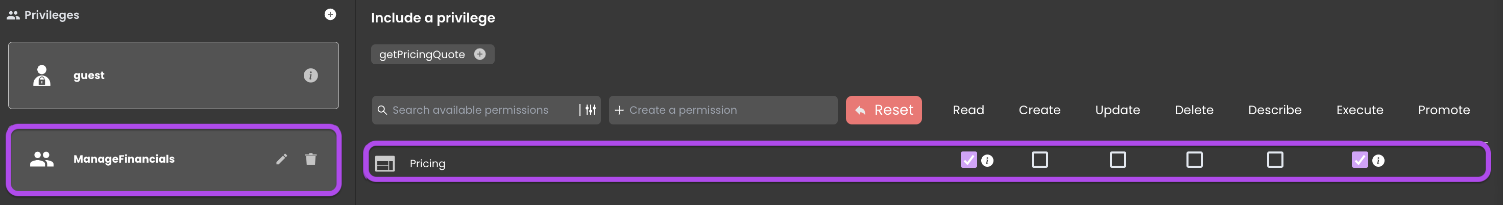This screenshot has width=1503, height=205.
Task: Select the ManageFinancials privilege card
Action: [173, 160]
